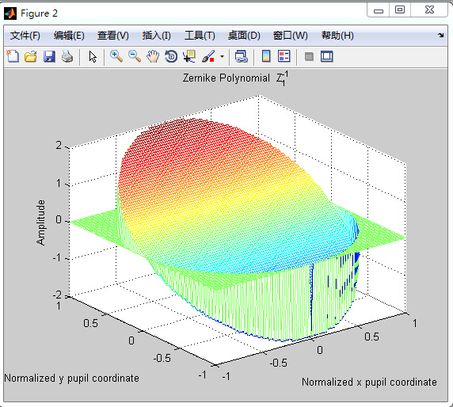Open the 工具(T) menu
The width and height of the screenshot is (453, 407).
click(200, 36)
